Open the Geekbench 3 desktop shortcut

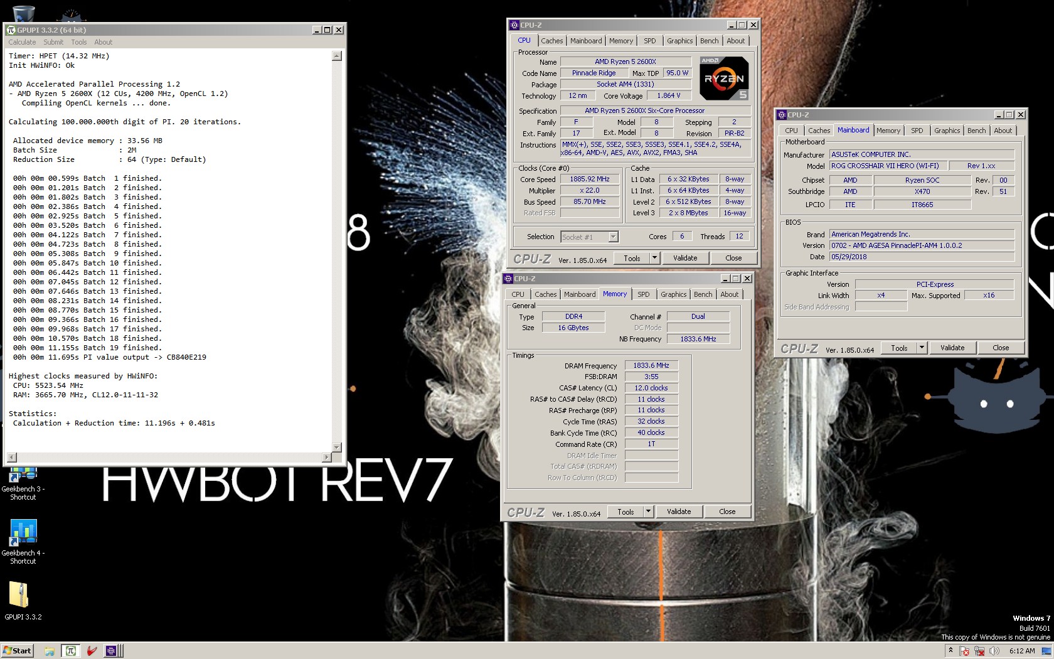23,485
